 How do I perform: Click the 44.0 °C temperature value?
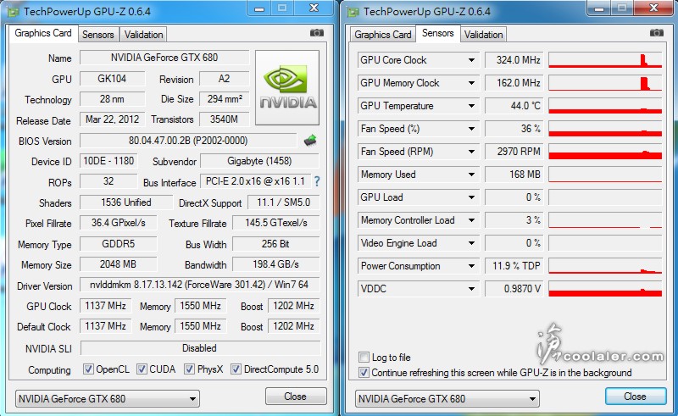514,106
